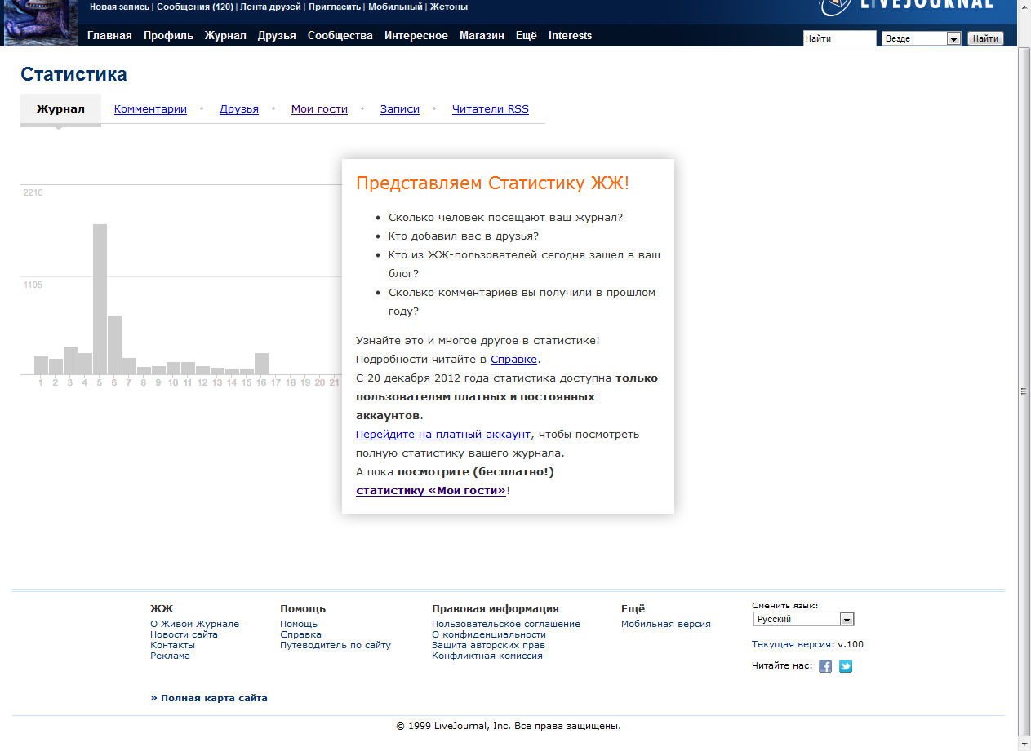
Task: Open 'Пользовательское соглашение' footer link
Action: (506, 624)
